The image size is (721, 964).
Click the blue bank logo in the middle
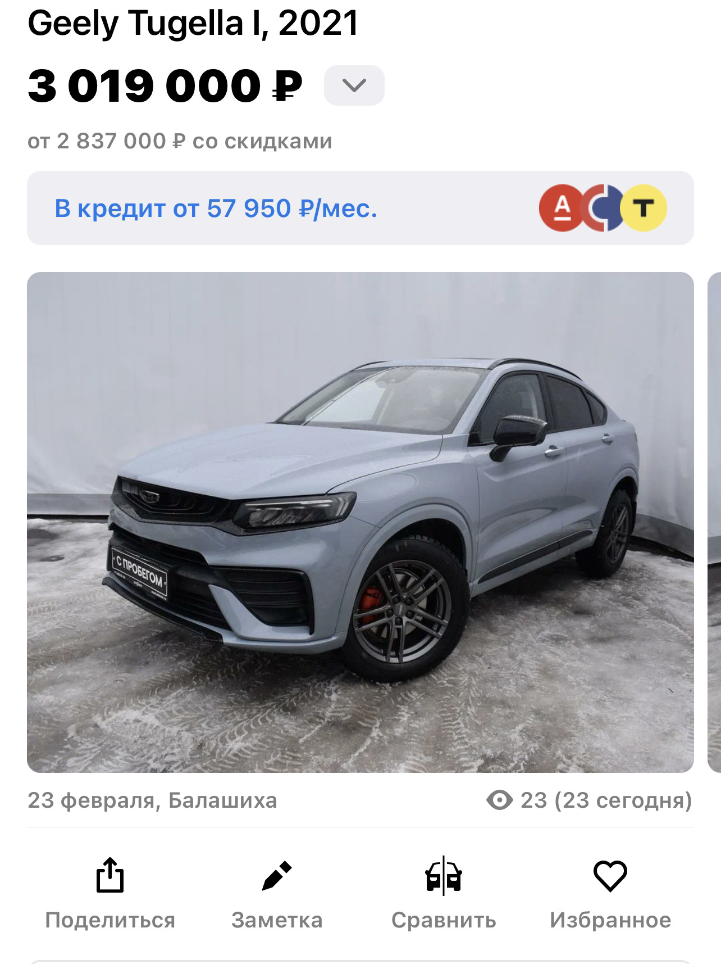(x=604, y=208)
